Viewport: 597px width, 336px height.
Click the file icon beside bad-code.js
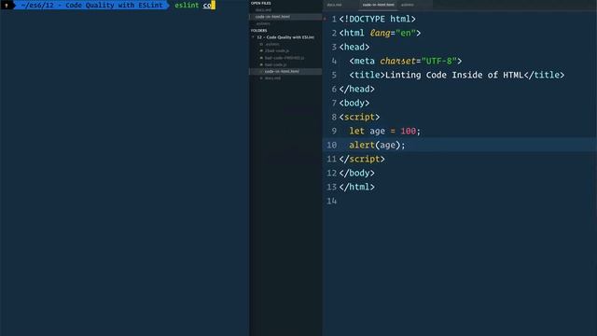(261, 64)
